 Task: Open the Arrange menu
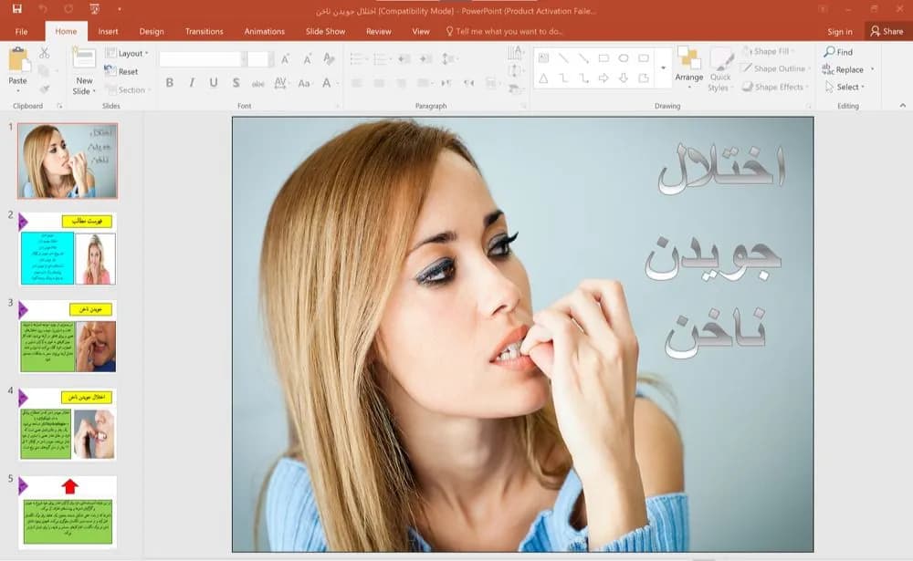coord(689,68)
